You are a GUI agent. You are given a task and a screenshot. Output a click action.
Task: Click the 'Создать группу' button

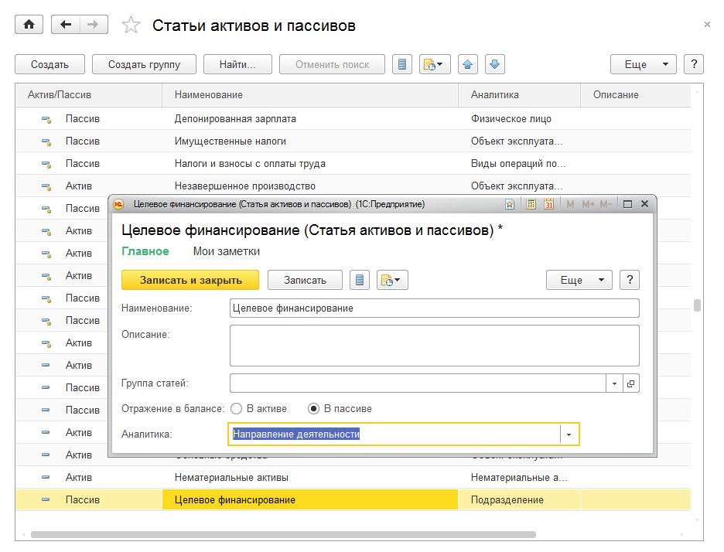click(144, 64)
